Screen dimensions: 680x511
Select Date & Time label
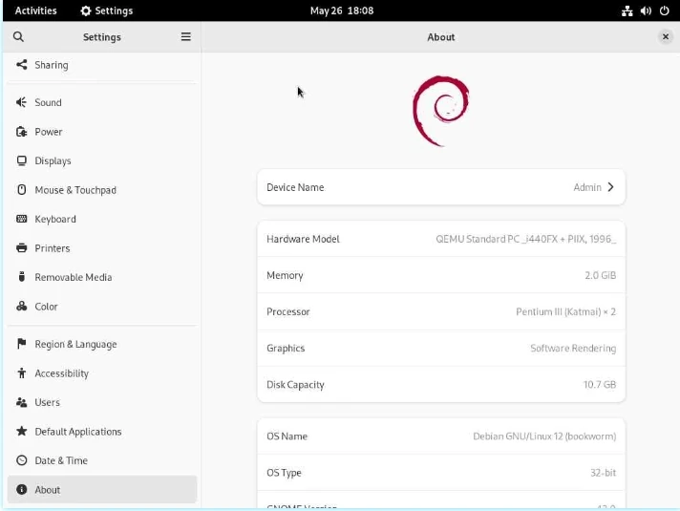[61, 460]
